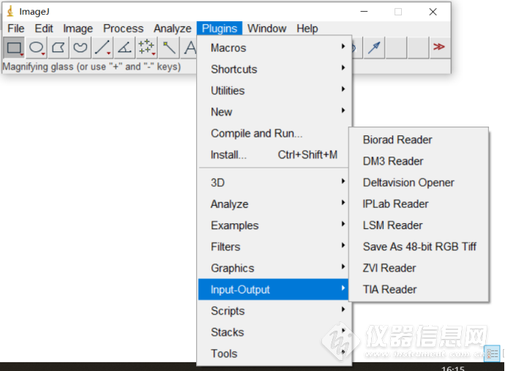Select the Polygon selection tool

[59, 48]
